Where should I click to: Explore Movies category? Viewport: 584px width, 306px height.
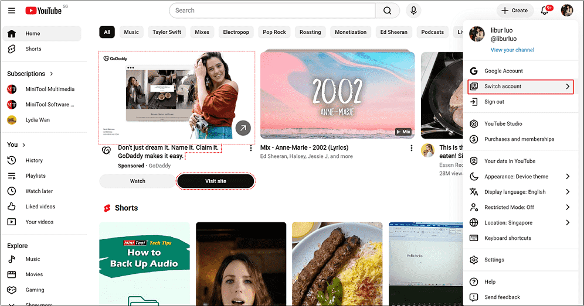pos(42,274)
